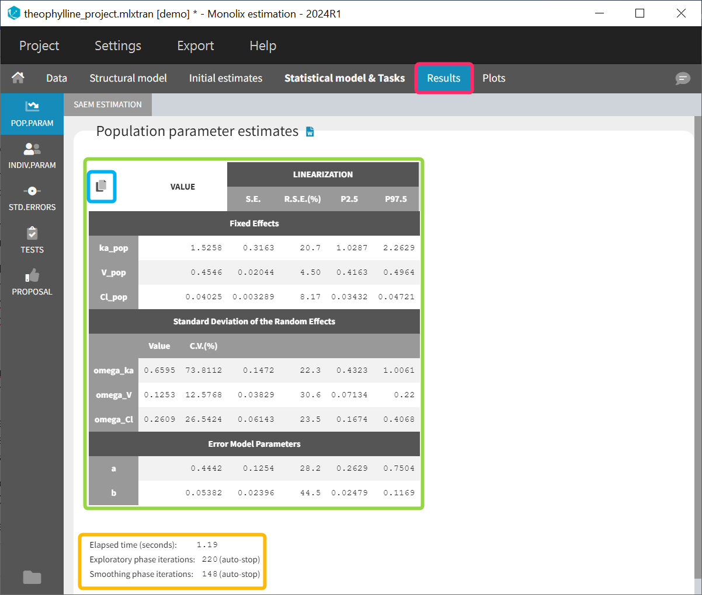
Task: Go to the Structural model tab
Action: pos(128,78)
